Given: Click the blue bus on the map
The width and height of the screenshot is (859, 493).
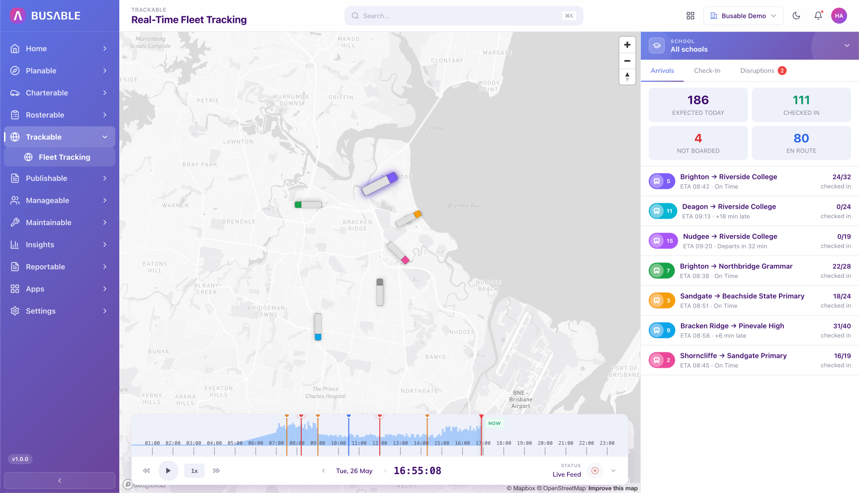Looking at the screenshot, I should pos(318,327).
